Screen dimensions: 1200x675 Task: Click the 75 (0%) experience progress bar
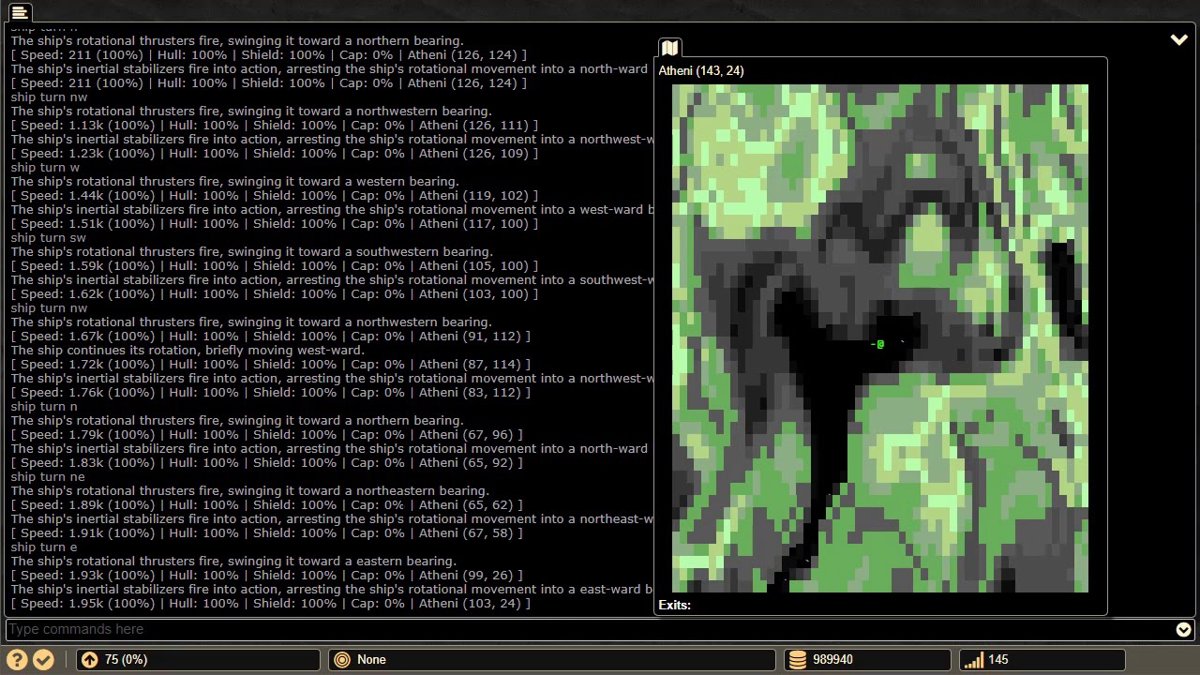(199, 660)
